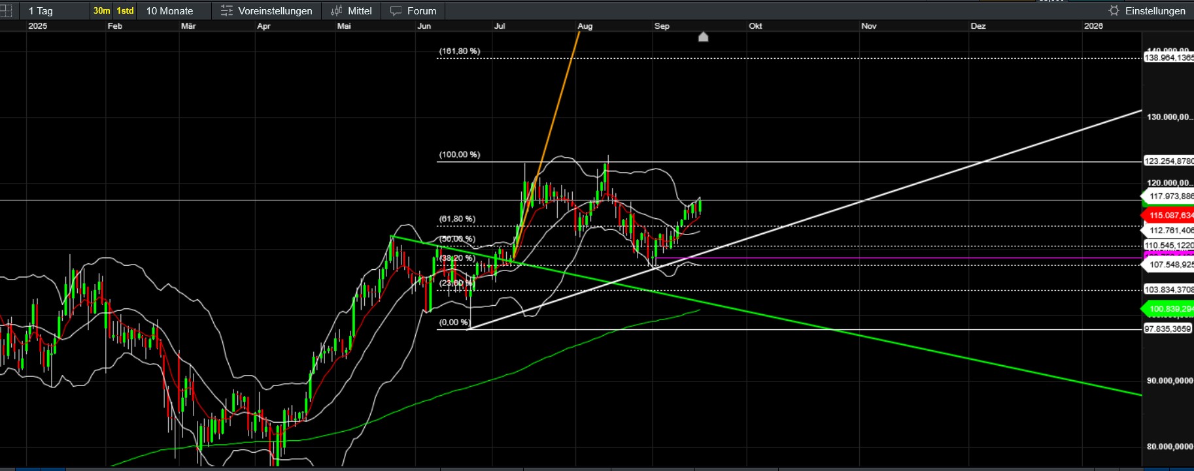Open the '10 Monate' time range selector
This screenshot has width=1194, height=471.
tap(169, 11)
